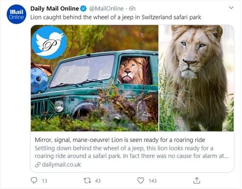Click the share upload icon
Viewport: 242px width, 189px height.
click(x=197, y=181)
